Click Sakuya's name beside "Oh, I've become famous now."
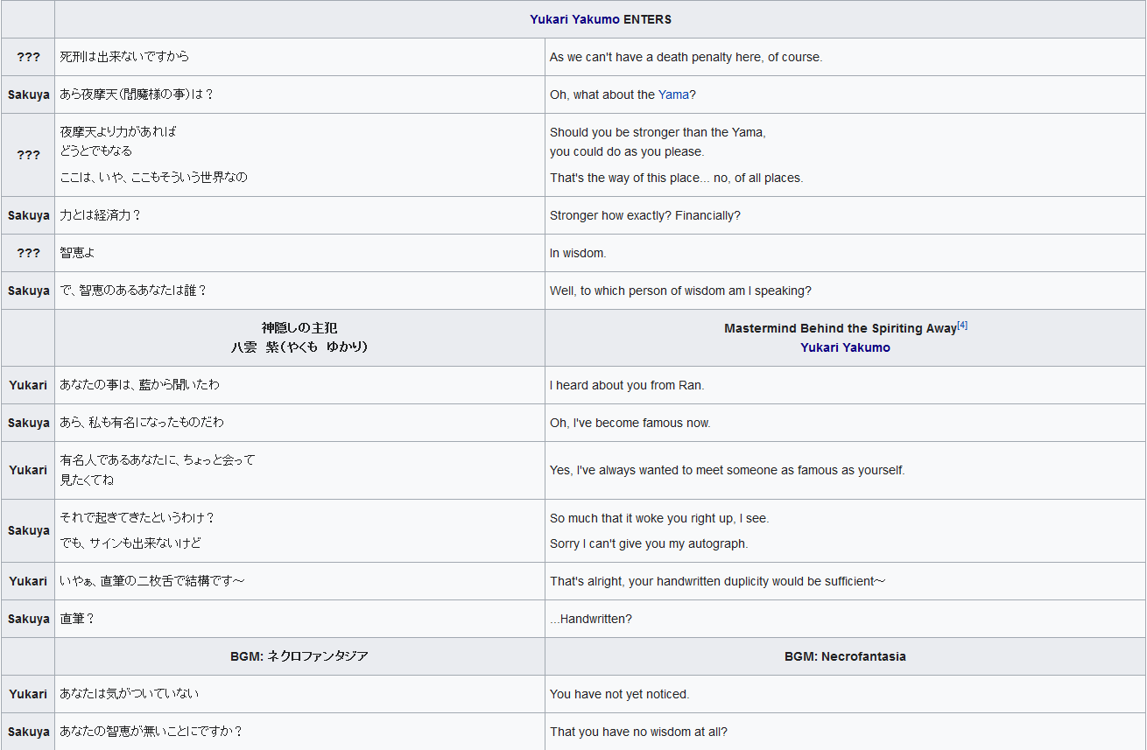Viewport: 1147px width, 750px height. click(x=29, y=423)
